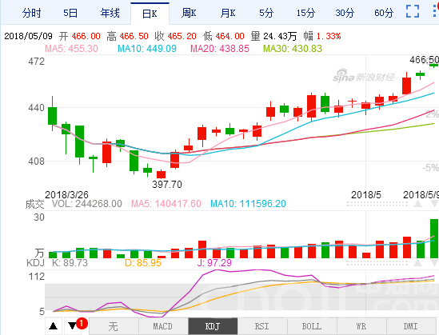
Task: Switch to the 分时 tab
Action: tap(32, 13)
